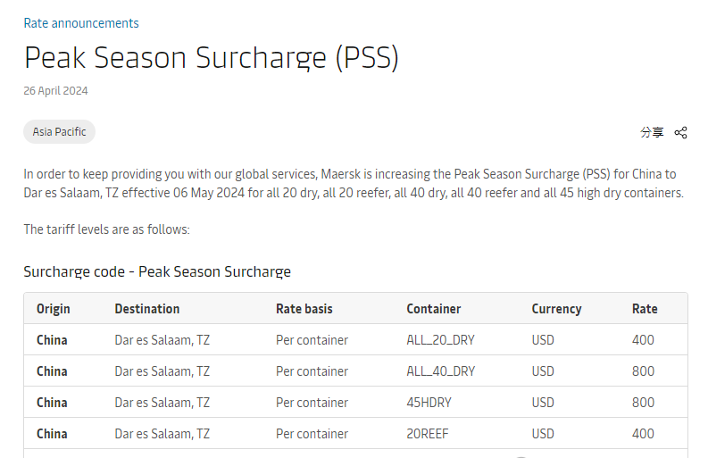Click the share icon
Image resolution: width=708 pixels, height=458 pixels.
[x=680, y=132]
